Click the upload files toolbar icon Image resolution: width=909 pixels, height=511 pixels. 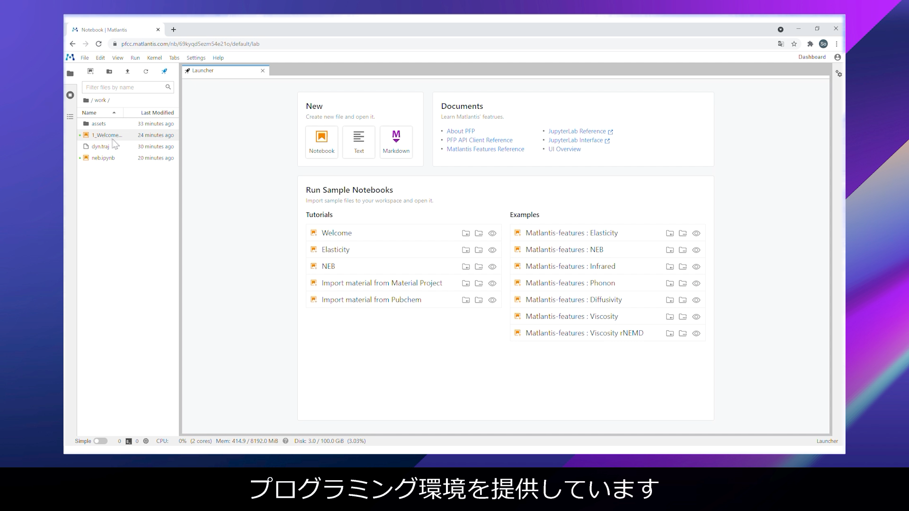pyautogui.click(x=127, y=71)
